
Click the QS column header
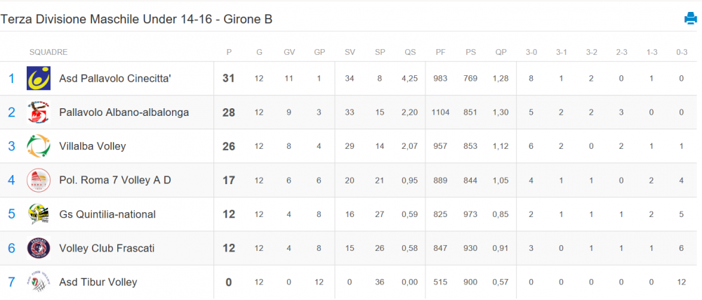pos(410,52)
